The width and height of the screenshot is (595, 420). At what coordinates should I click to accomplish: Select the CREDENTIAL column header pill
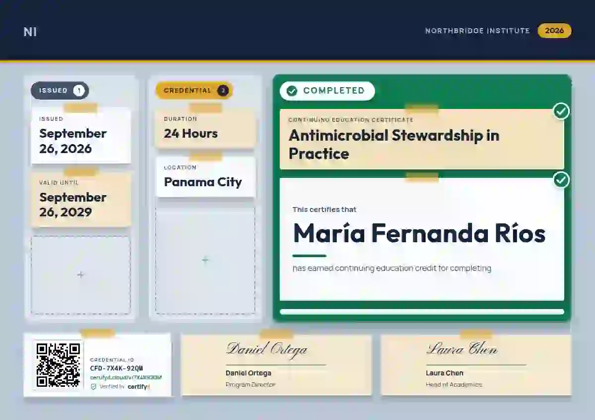pyautogui.click(x=194, y=91)
